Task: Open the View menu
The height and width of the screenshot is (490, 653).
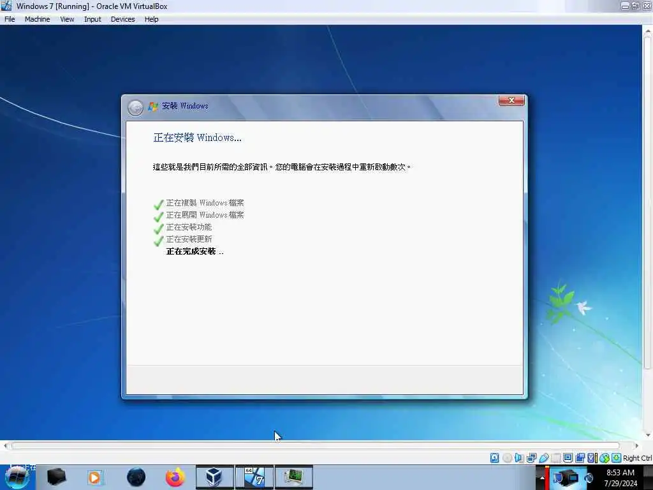Action: tap(67, 19)
